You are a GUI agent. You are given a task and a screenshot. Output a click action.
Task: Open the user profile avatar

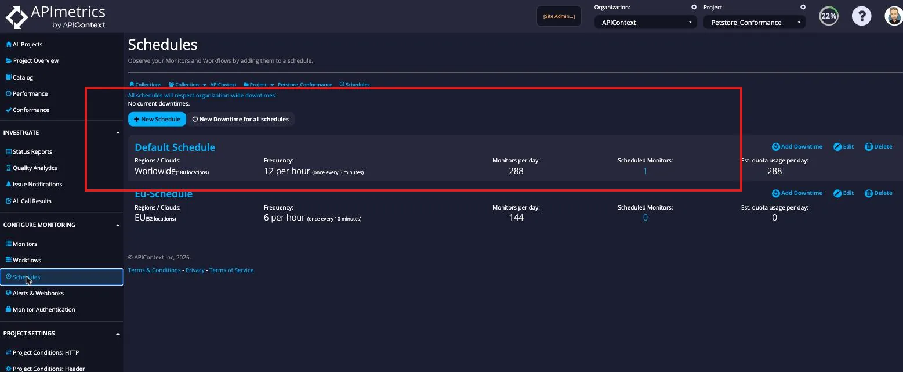(x=894, y=16)
